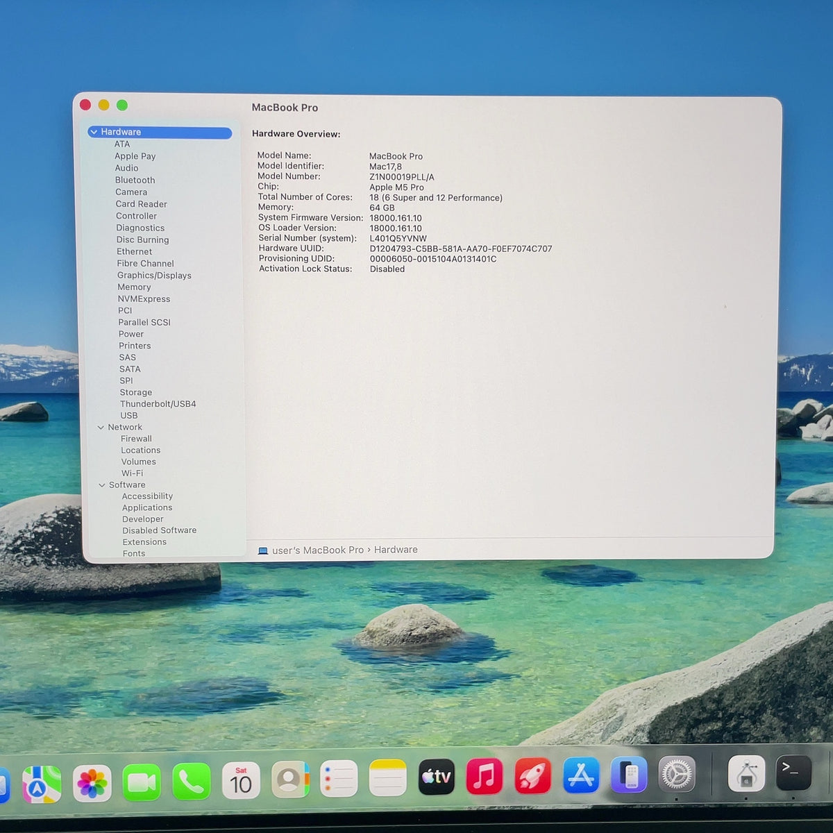This screenshot has height=833, width=833.
Task: Select Bluetooth in the Hardware list
Action: [135, 180]
